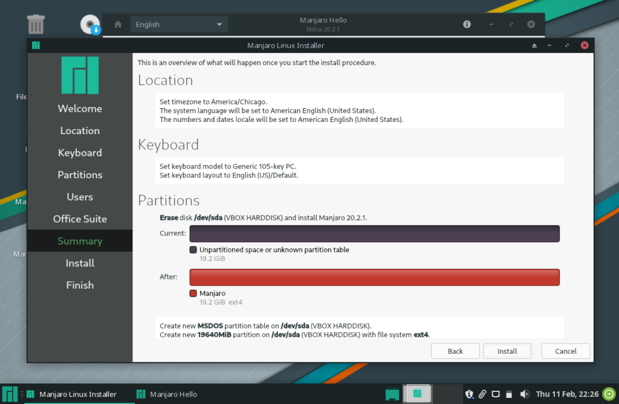The width and height of the screenshot is (619, 404).
Task: Click the red After partition bar
Action: (374, 277)
